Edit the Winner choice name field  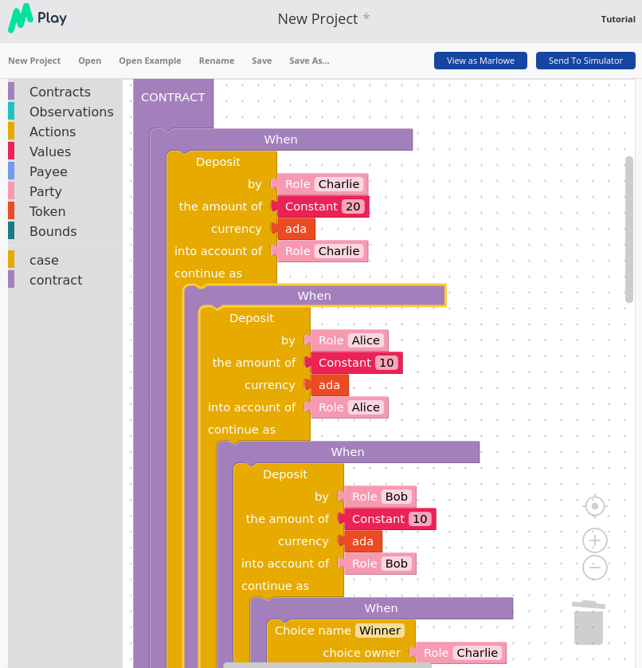coord(380,631)
